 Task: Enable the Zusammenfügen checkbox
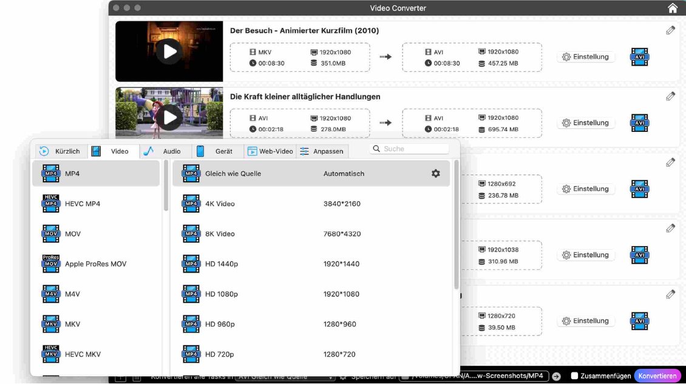[x=573, y=375]
